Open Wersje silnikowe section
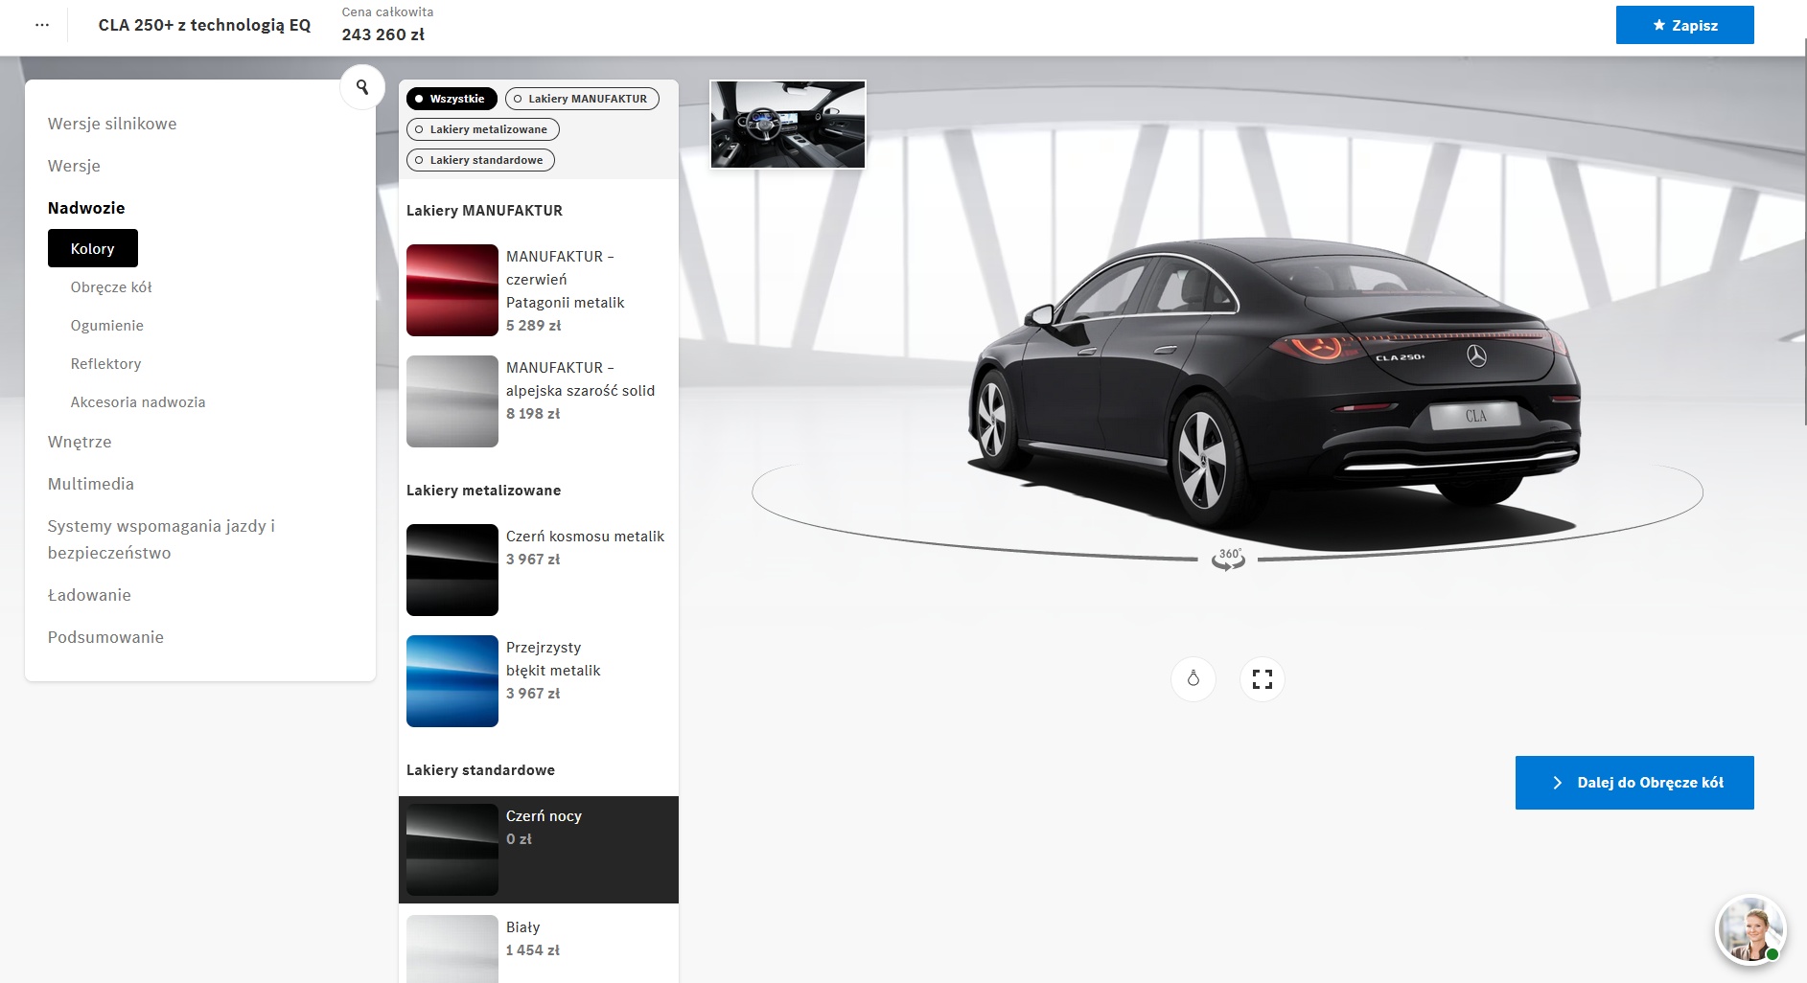The height and width of the screenshot is (983, 1807). 112,124
